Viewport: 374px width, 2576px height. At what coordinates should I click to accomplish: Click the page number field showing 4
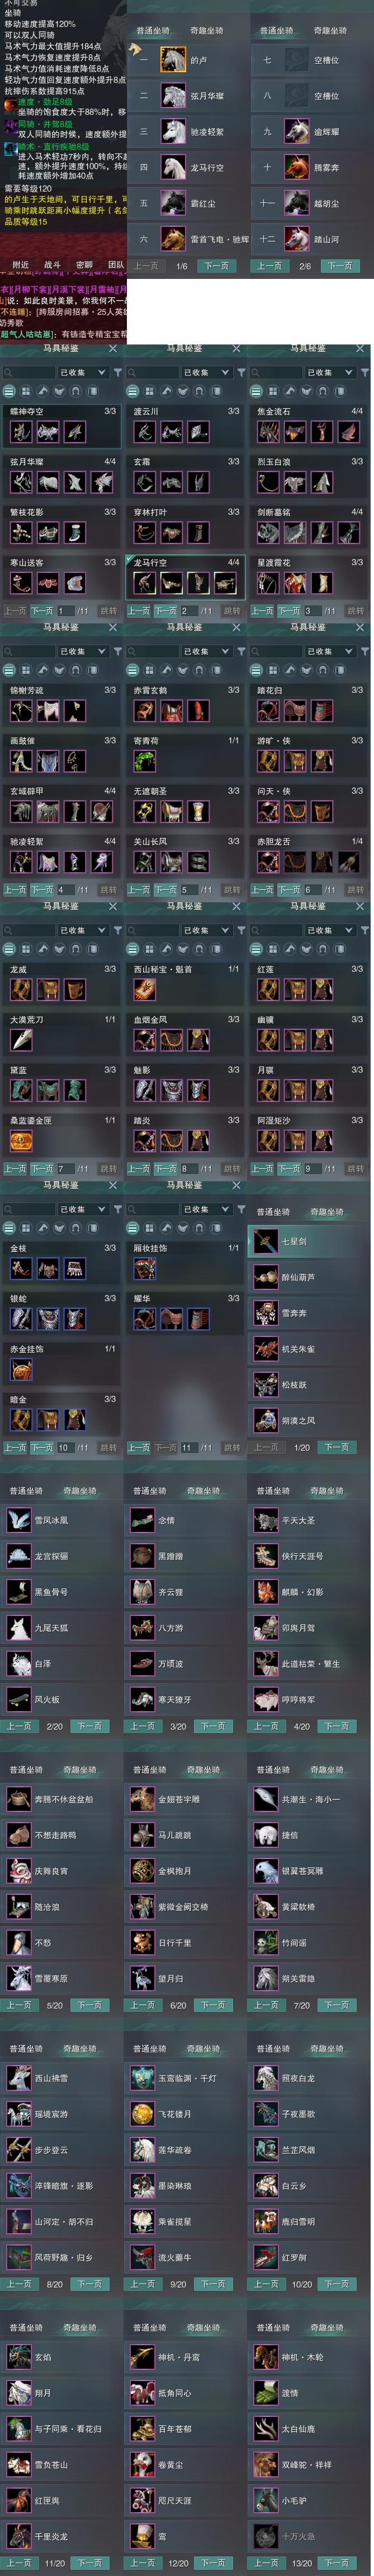[x=66, y=889]
